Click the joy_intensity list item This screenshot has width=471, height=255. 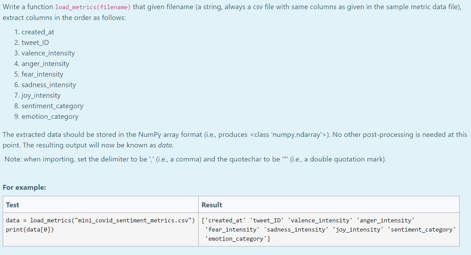[x=41, y=95]
